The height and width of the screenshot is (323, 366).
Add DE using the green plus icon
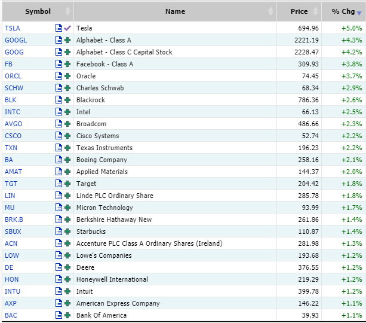[67, 267]
